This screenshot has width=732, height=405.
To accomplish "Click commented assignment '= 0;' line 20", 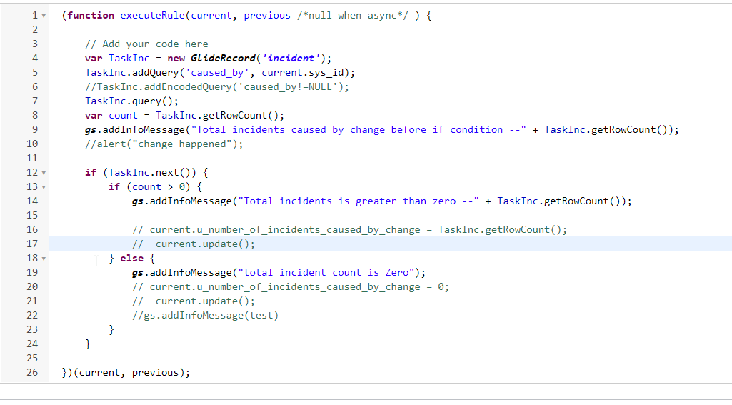I will 291,287.
